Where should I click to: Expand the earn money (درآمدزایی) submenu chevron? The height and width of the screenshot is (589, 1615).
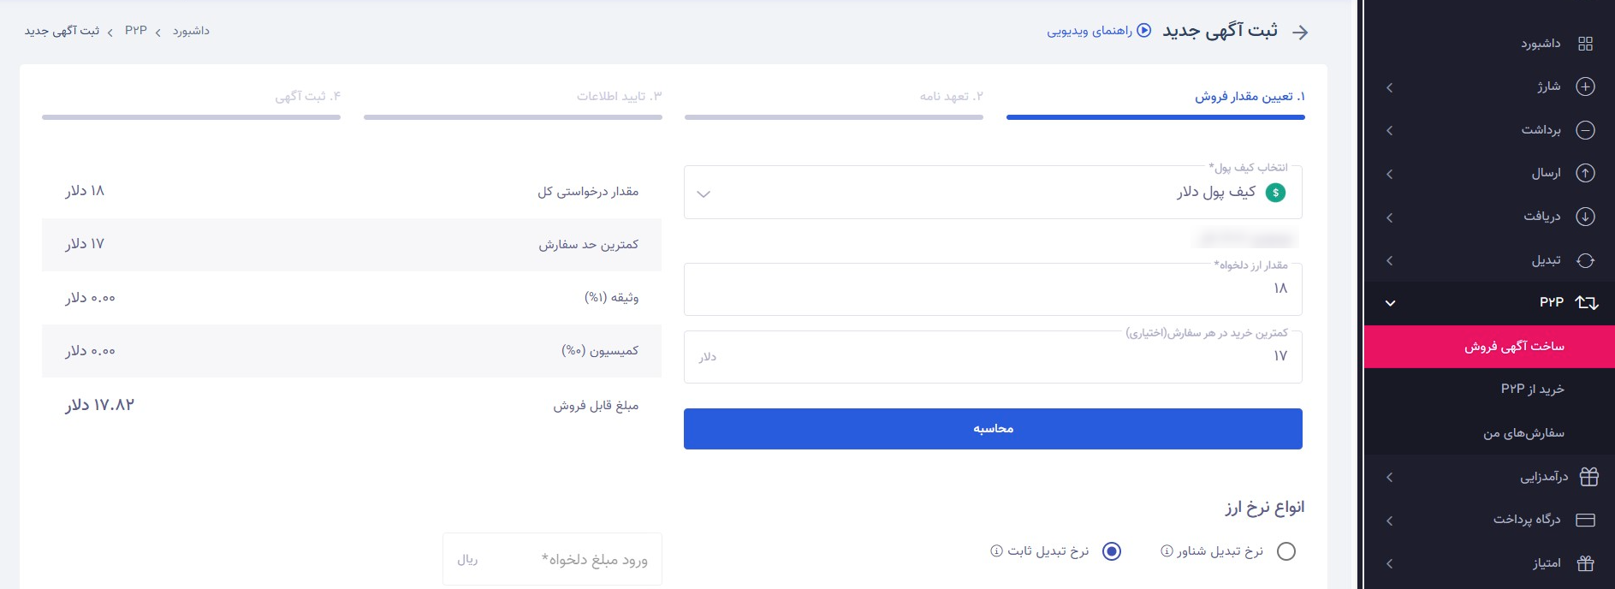click(x=1390, y=477)
